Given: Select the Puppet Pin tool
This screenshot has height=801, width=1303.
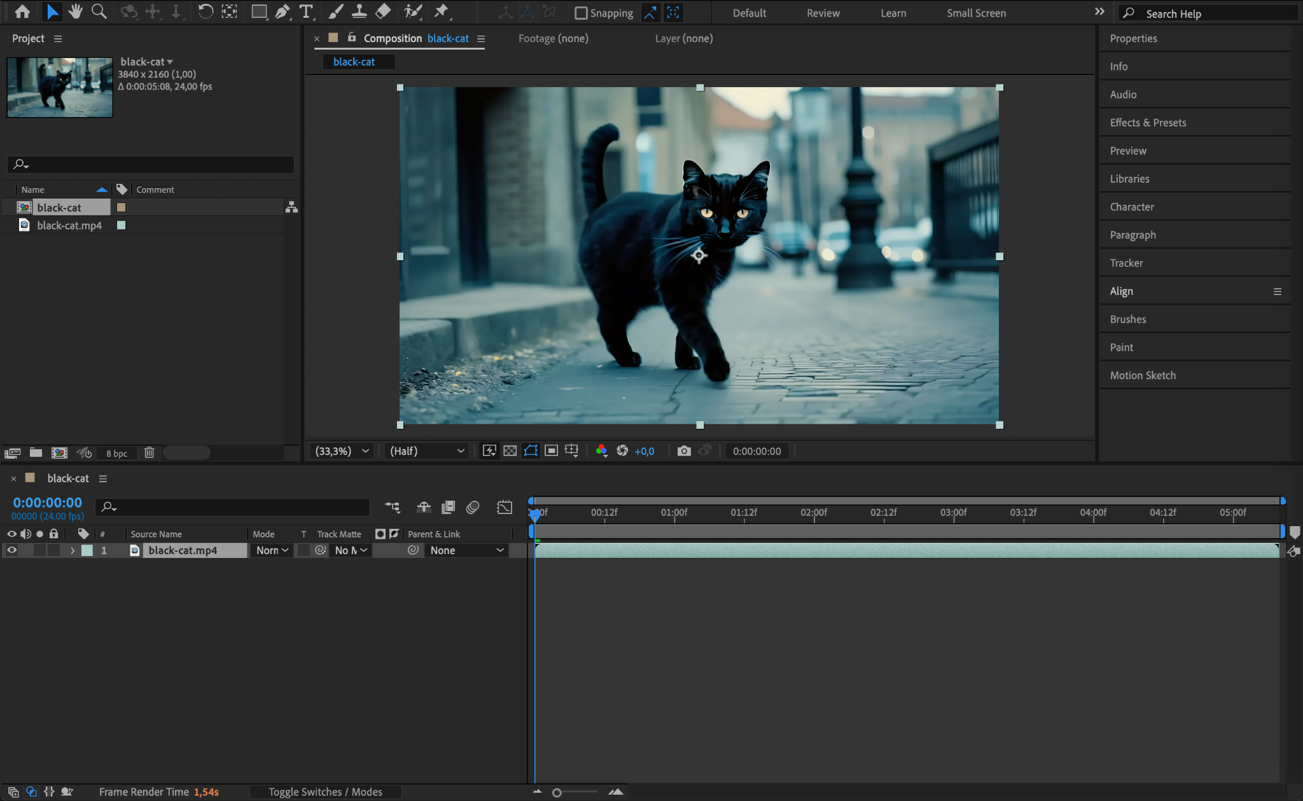Looking at the screenshot, I should (441, 11).
